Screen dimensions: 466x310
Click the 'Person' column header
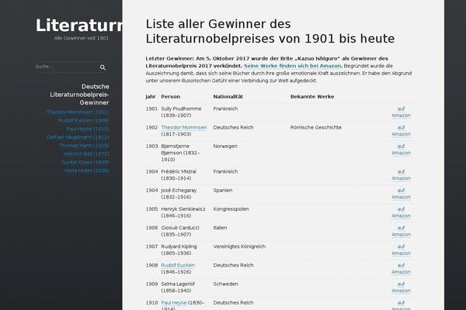pos(171,97)
